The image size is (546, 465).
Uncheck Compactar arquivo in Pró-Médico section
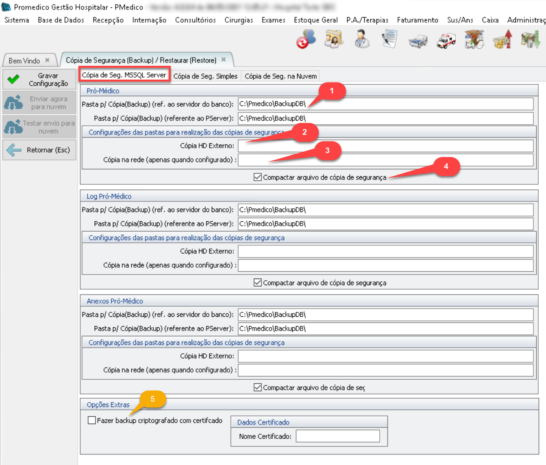point(258,177)
